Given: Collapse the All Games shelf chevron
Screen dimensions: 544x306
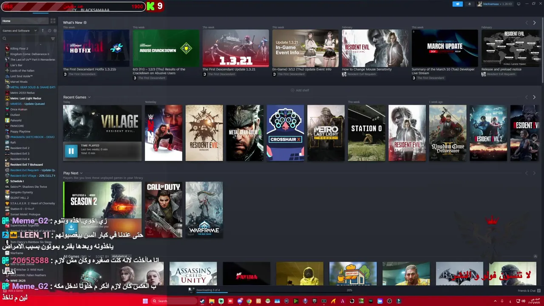Looking at the screenshot, I should coord(535,256).
